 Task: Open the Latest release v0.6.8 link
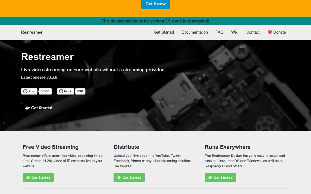click(x=39, y=77)
